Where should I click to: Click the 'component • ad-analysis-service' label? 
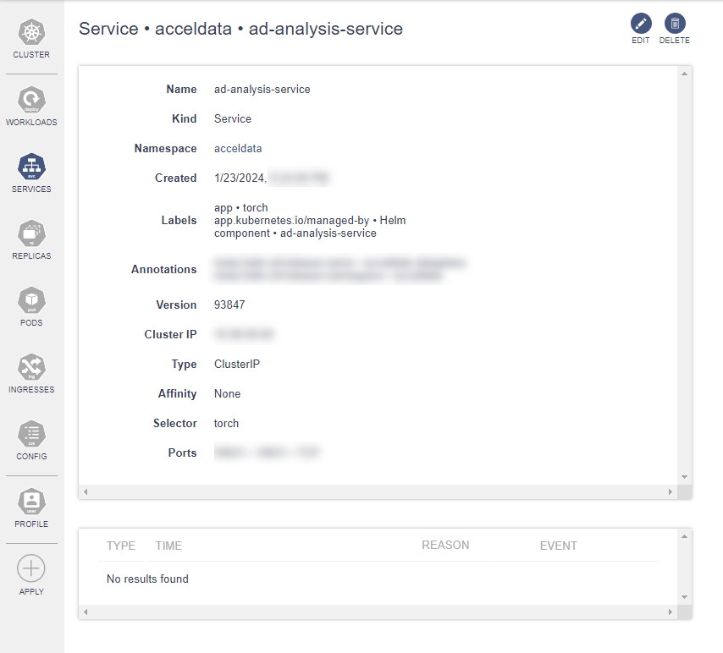[295, 233]
